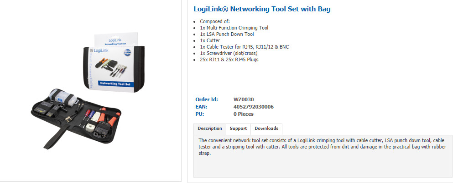453x183 pixels.
Task: Click the "1x Cable Tester" list item
Action: tap(244, 47)
